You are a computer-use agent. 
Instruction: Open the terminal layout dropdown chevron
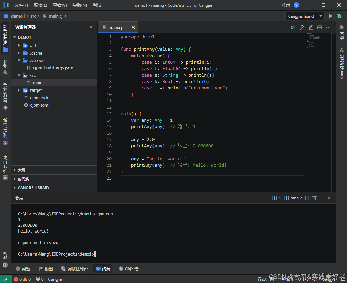pos(280,198)
